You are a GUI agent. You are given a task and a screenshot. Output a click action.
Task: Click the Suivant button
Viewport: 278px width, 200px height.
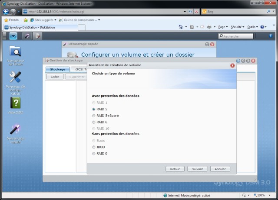point(197,169)
